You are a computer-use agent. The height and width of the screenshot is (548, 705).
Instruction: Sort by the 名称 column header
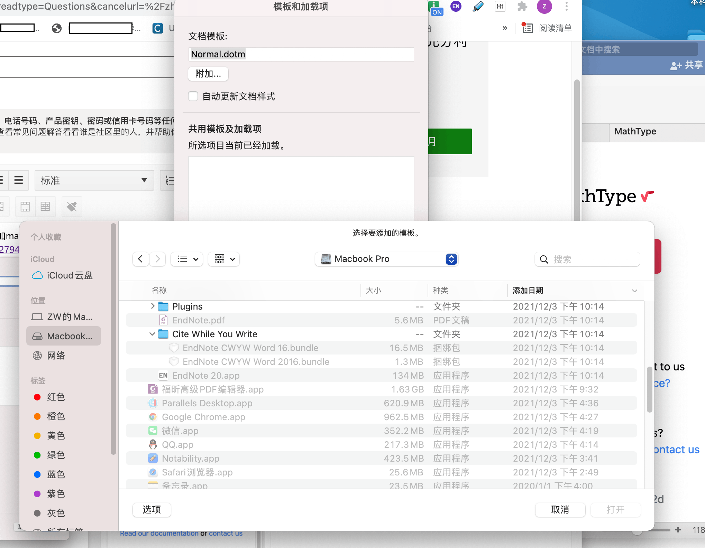(159, 291)
